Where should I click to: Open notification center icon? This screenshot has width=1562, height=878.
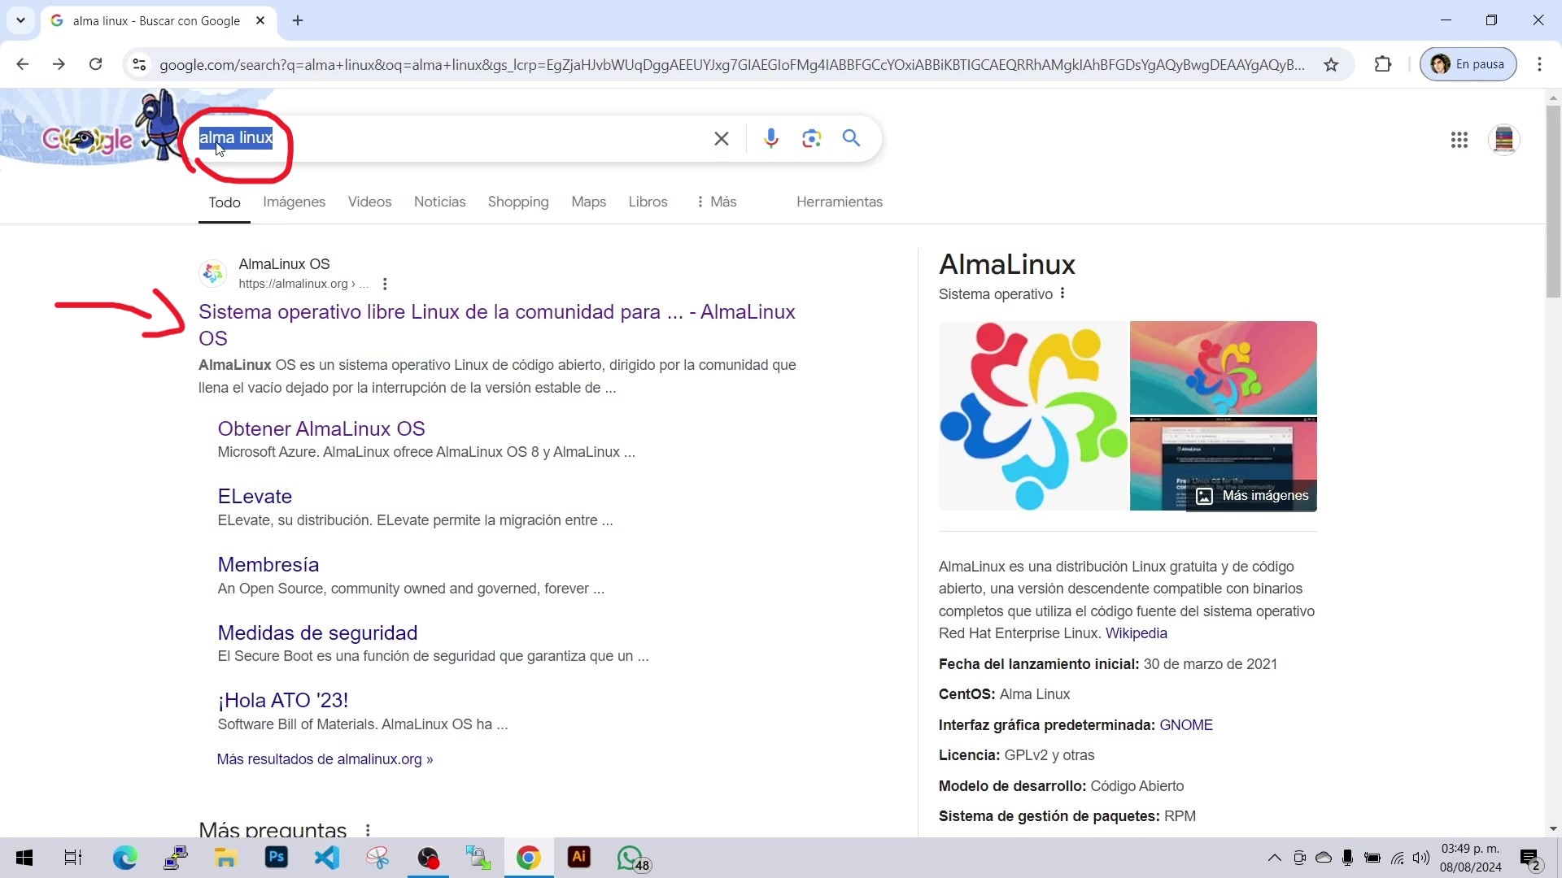(1530, 858)
